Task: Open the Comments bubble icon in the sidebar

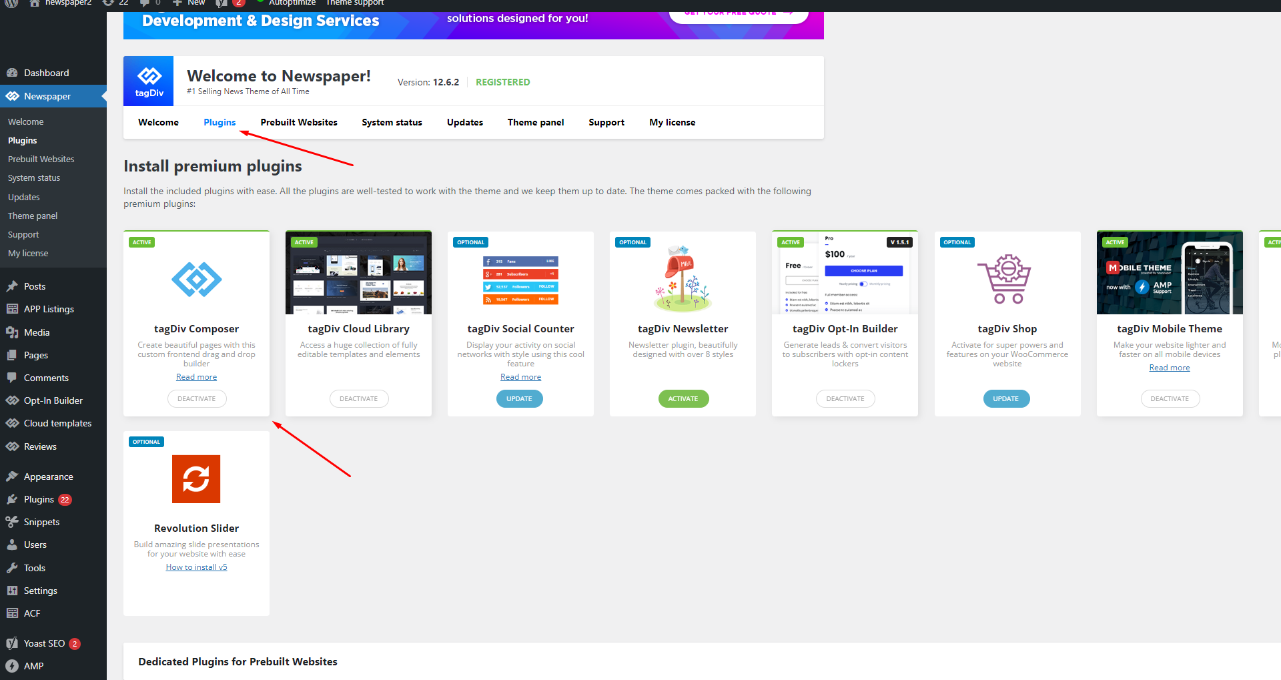Action: coord(12,378)
